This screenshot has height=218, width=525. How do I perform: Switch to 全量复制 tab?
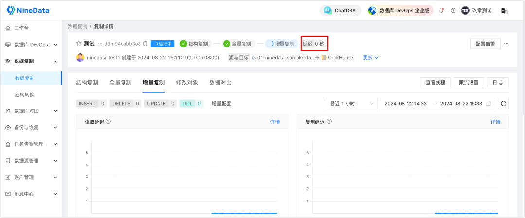click(120, 83)
